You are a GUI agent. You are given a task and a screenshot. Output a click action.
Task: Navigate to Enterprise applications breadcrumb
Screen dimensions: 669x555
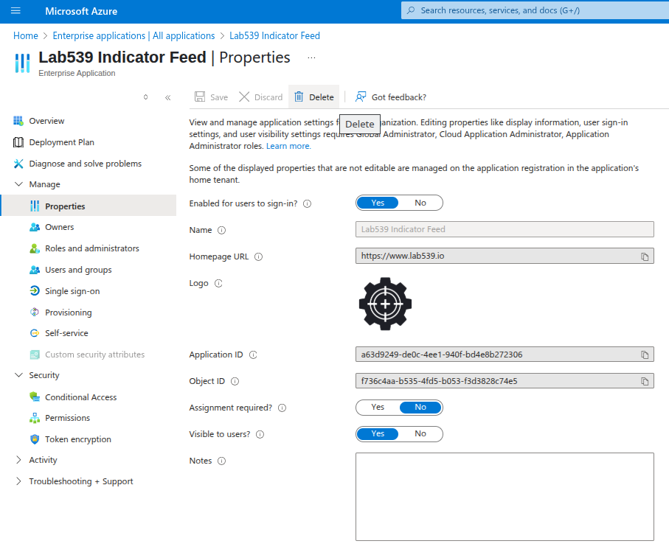click(x=134, y=35)
